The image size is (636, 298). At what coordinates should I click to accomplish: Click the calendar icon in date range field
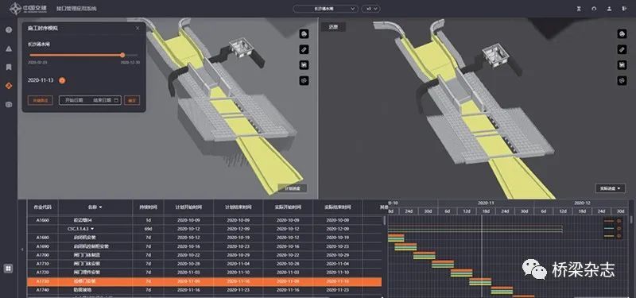pos(116,100)
